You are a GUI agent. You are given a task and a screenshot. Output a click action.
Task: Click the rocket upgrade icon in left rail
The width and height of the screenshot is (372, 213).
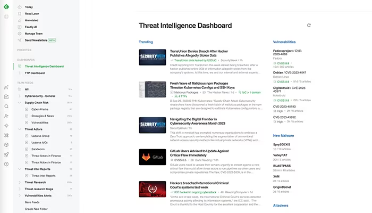coord(6,154)
